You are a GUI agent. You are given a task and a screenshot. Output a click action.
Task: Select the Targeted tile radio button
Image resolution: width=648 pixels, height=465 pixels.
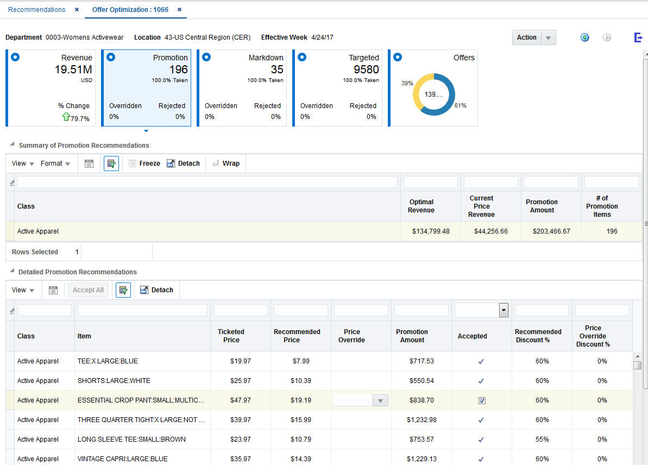pos(302,57)
